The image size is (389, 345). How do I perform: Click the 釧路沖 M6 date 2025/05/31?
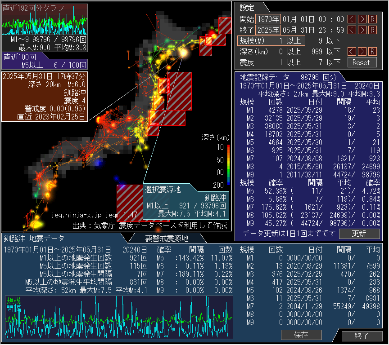[x=304, y=298]
